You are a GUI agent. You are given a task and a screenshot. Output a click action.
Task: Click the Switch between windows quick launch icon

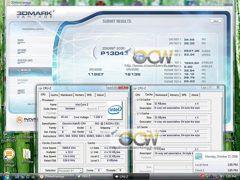[x=22, y=176]
